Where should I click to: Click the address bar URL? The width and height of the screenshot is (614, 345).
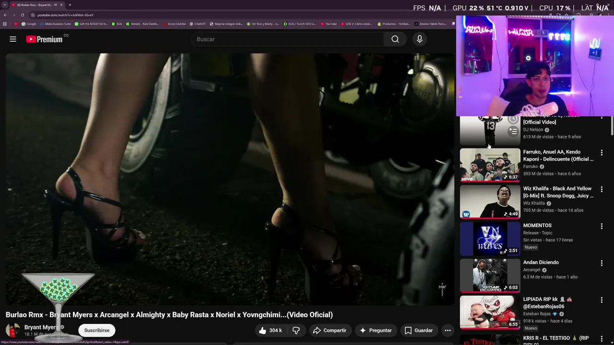click(66, 15)
